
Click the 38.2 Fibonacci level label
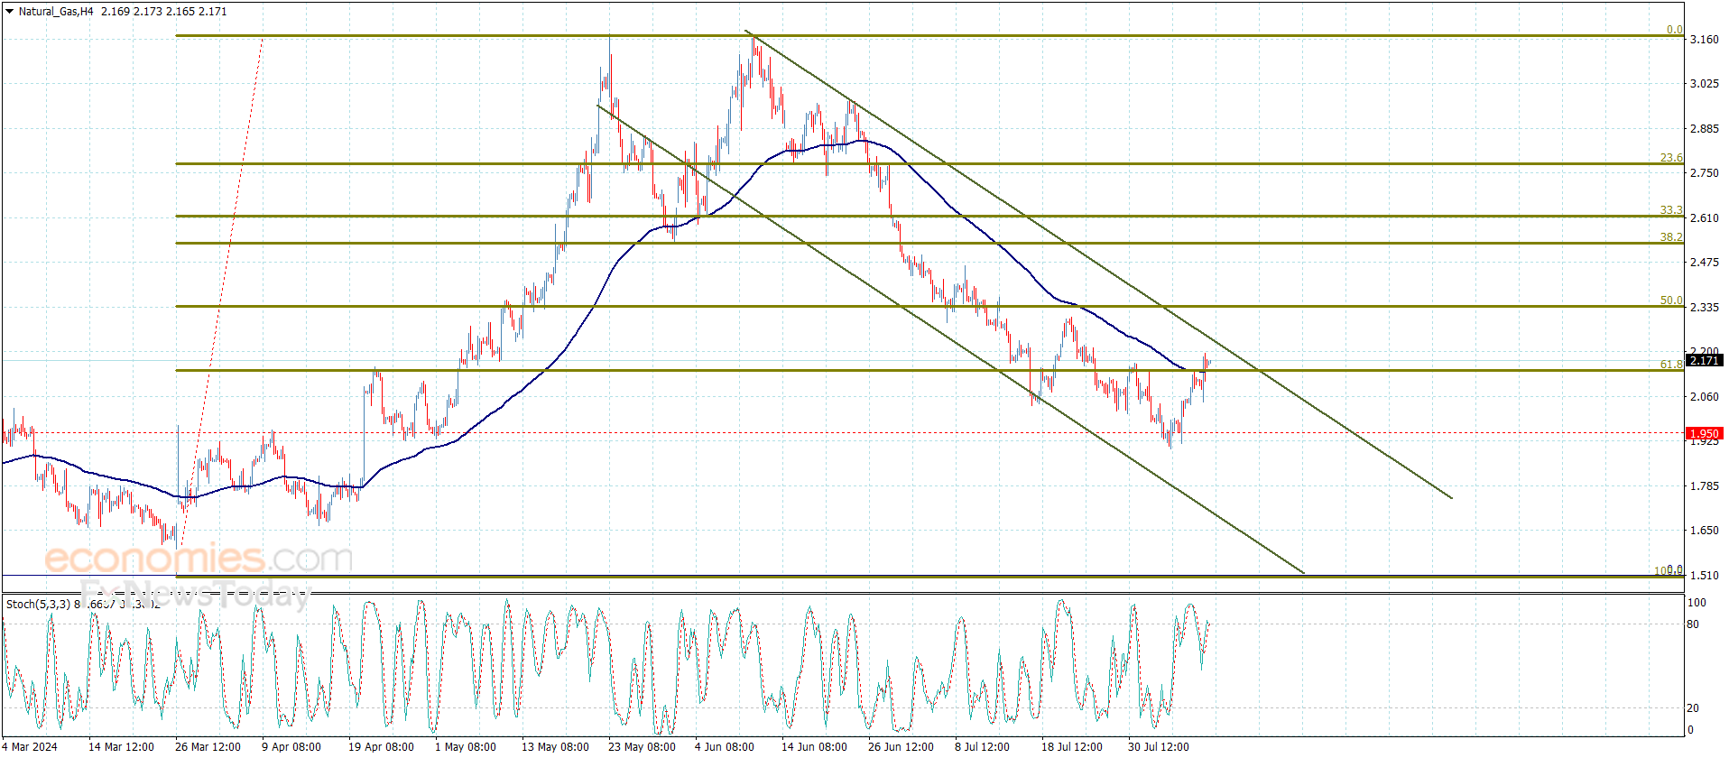[1671, 237]
